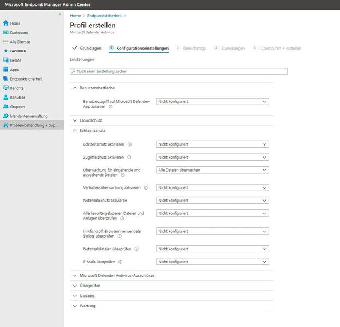This screenshot has width=340, height=327.
Task: Open Microsoft-Browsern Skripts überprüfen dropdown
Action: [x=212, y=231]
